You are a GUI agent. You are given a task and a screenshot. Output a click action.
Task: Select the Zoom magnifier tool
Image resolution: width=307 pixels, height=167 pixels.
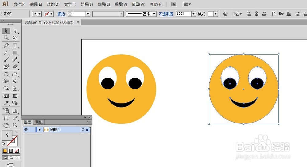[x=15, y=125]
